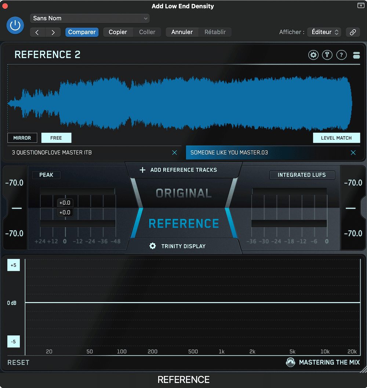Click the MASTERING THE MIX text link
This screenshot has height=388, width=367.
(x=329, y=363)
